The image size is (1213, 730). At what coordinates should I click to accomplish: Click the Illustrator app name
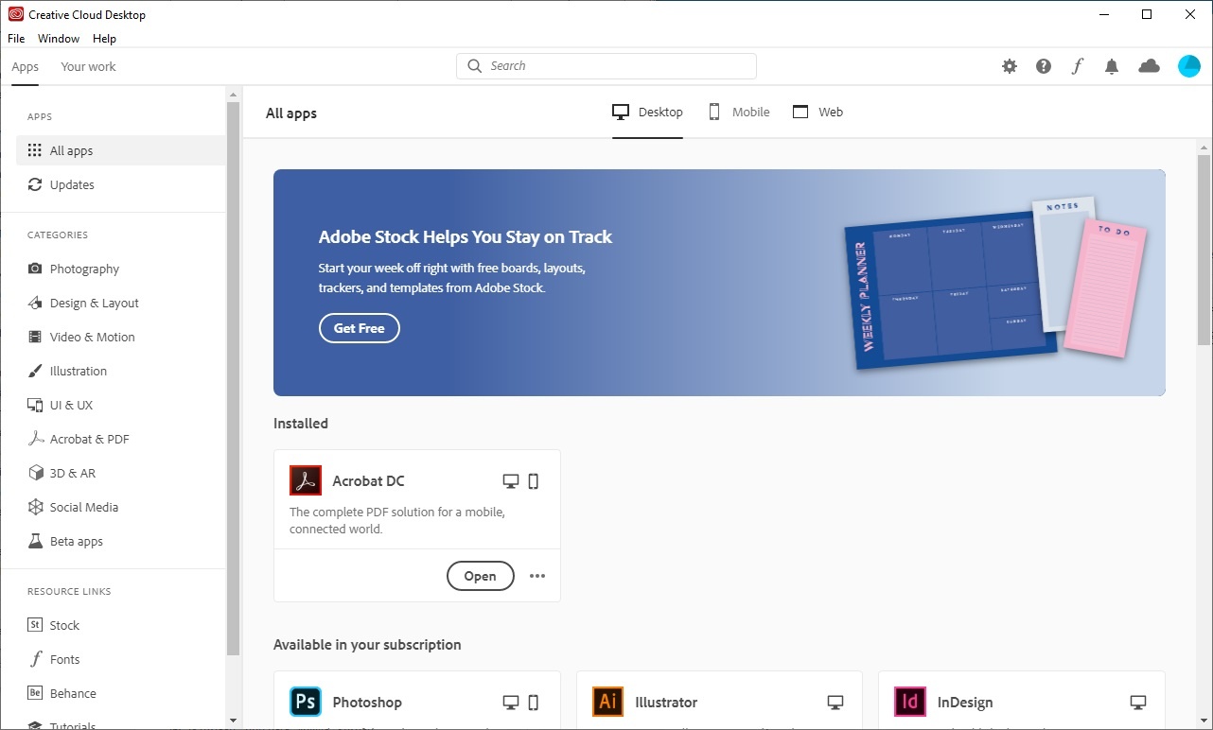pyautogui.click(x=666, y=703)
